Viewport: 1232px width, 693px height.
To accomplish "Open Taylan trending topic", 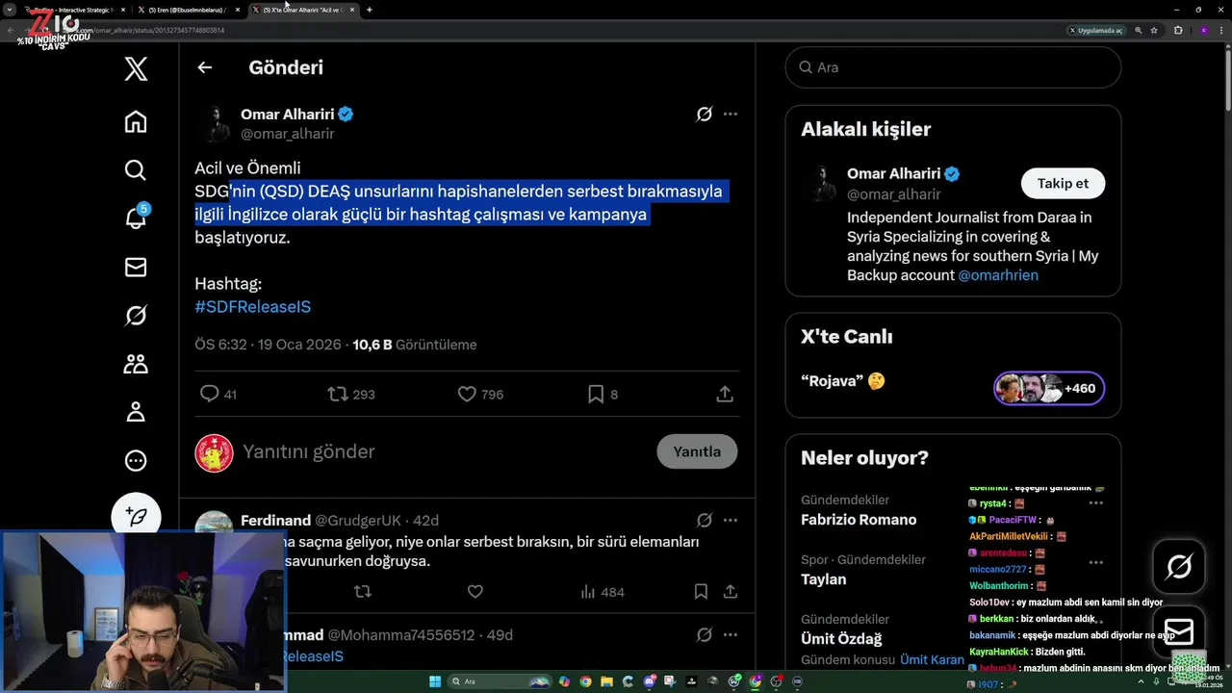I will click(824, 579).
